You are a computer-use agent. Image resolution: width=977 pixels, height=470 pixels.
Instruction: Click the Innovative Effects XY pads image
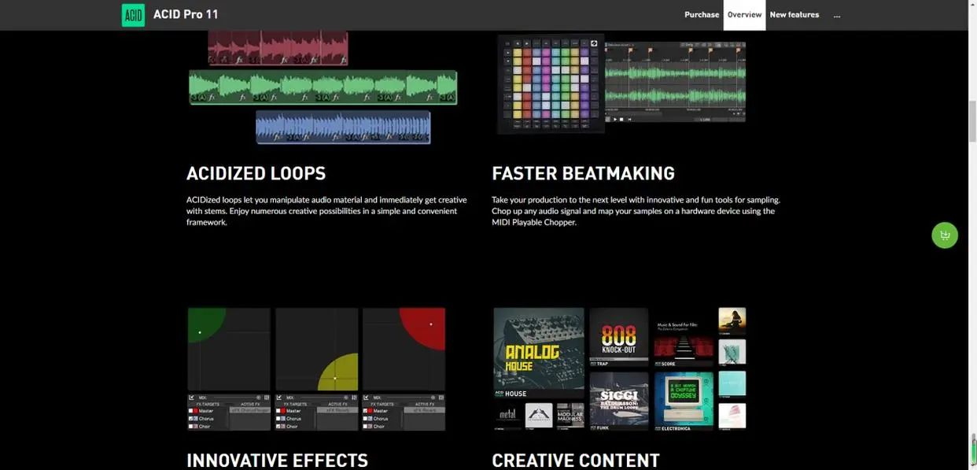(316, 368)
